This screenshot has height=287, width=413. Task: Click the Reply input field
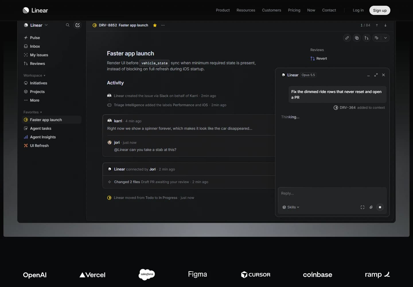coord(332,193)
